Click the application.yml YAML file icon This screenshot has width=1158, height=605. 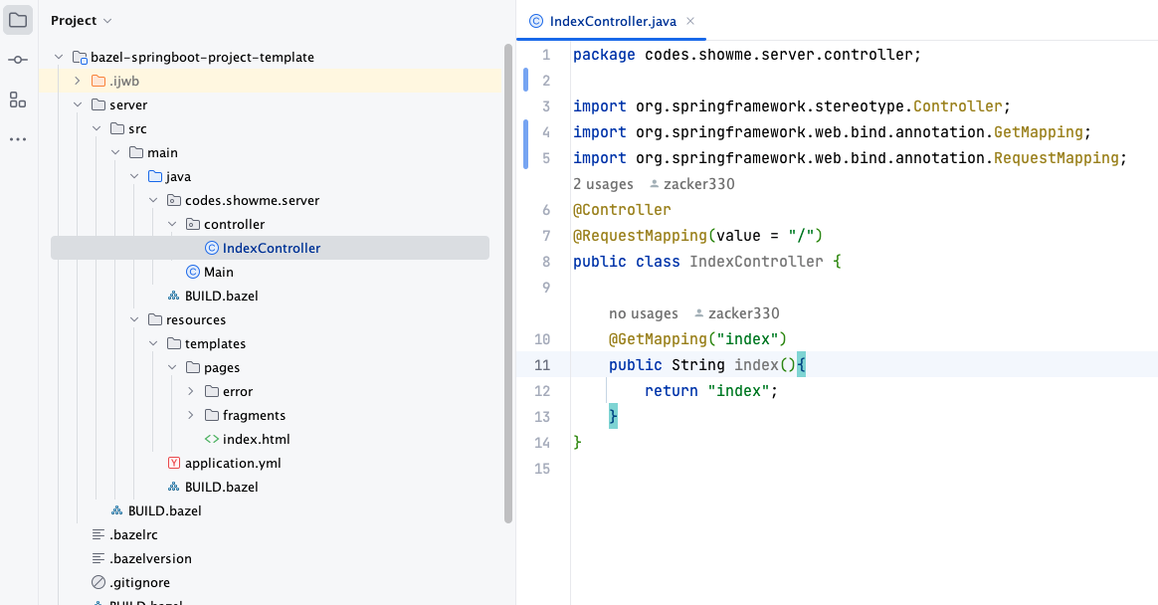click(x=174, y=463)
